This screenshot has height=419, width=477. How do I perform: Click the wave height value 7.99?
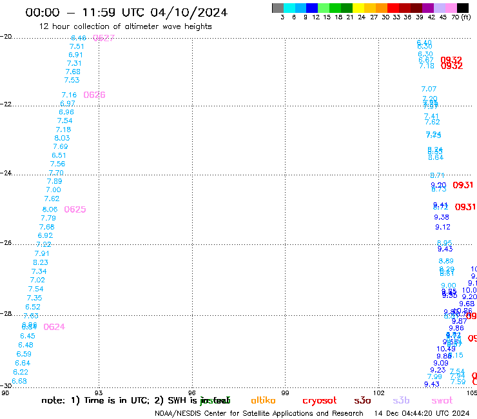(x=434, y=376)
